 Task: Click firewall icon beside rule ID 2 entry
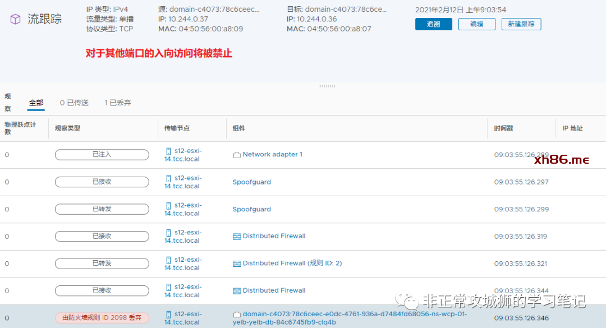237,264
